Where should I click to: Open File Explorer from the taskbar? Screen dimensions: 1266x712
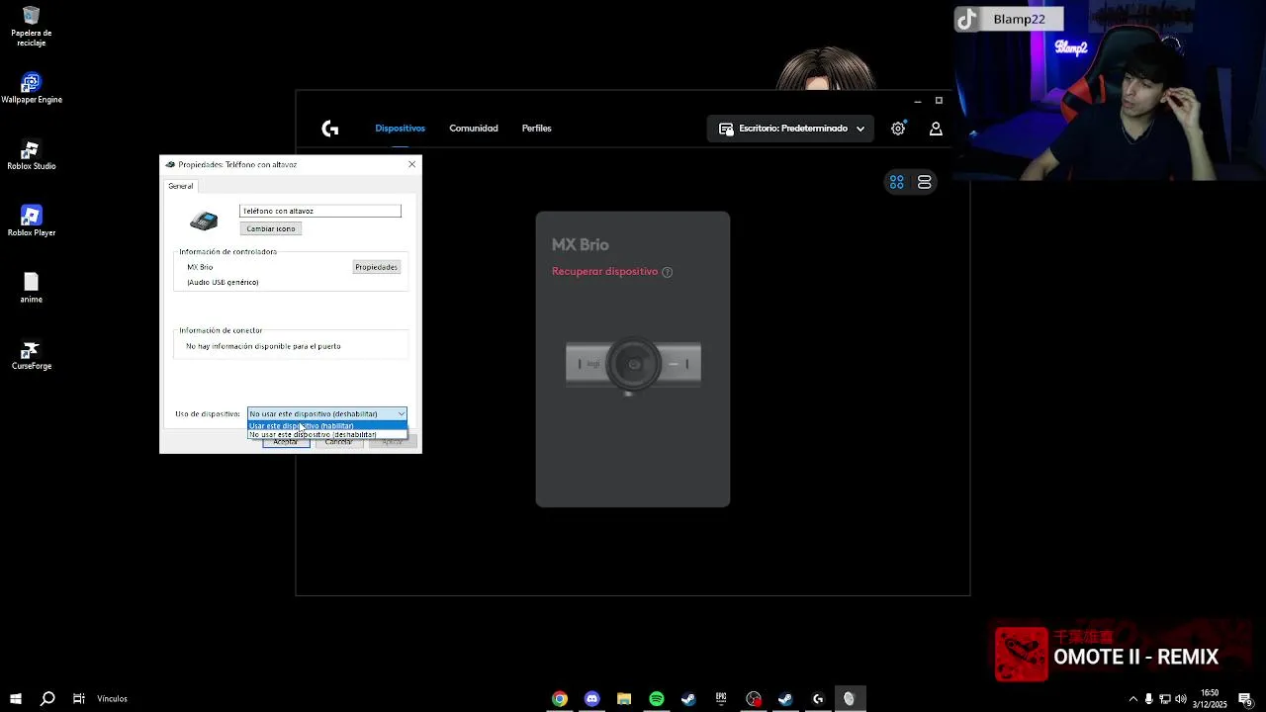[624, 699]
